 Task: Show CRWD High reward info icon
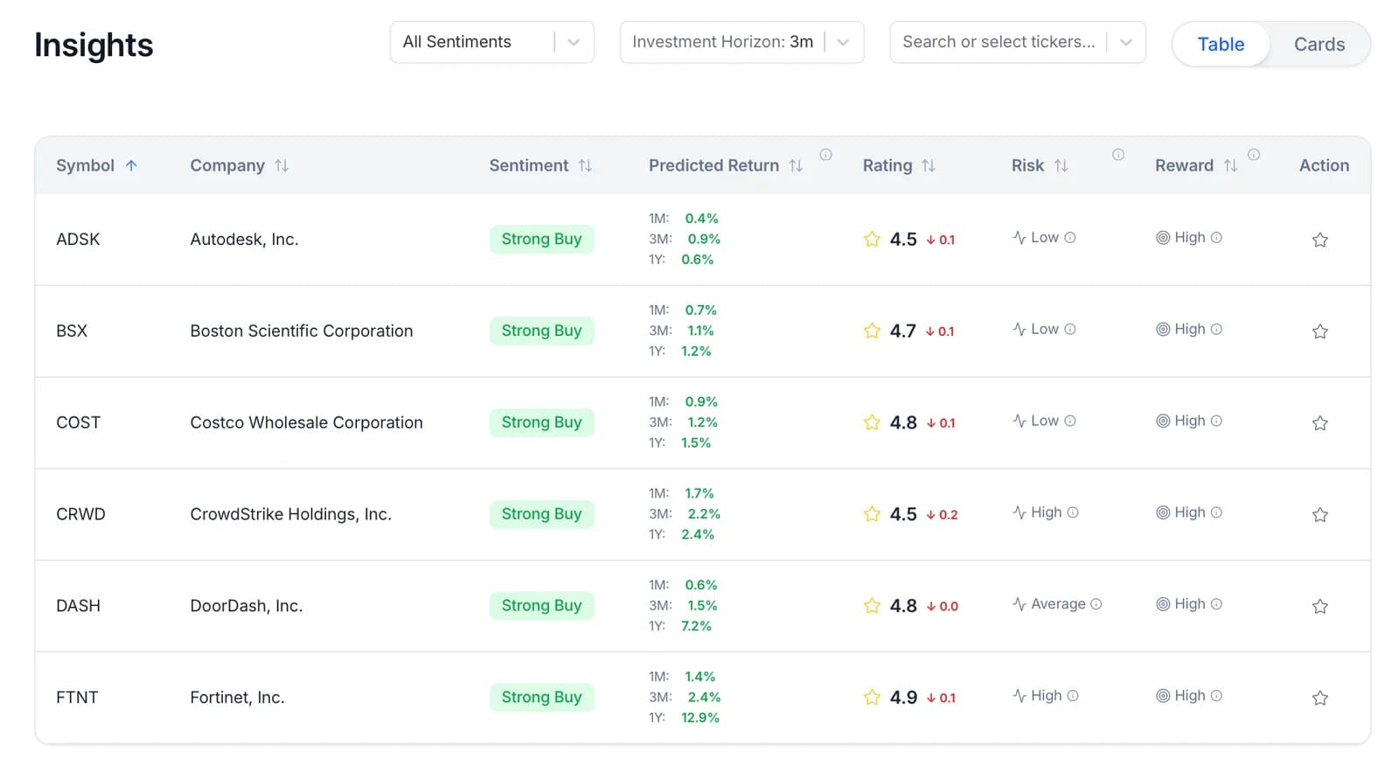[x=1216, y=512]
